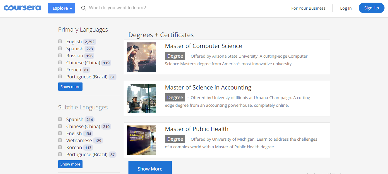Click the Spanish subtitle count badge 214
Screen dimensions: 388x174
pyautogui.click(x=90, y=120)
